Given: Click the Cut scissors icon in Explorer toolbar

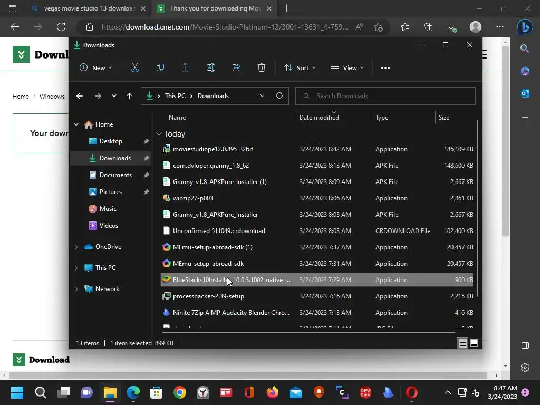Looking at the screenshot, I should 134,68.
